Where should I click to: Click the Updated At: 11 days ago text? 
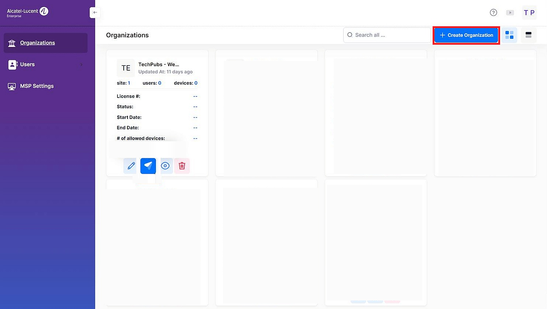[x=165, y=72]
